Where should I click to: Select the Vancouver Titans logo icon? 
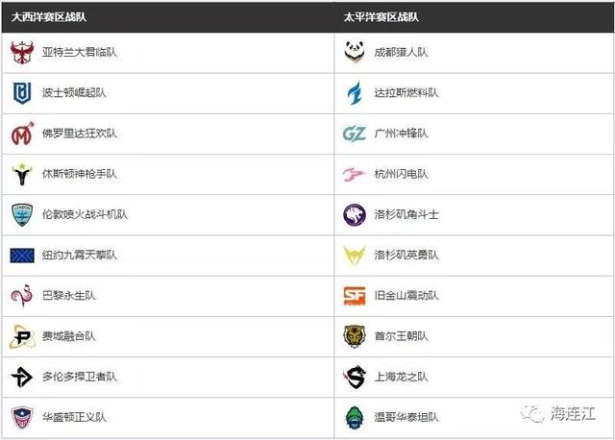[355, 417]
